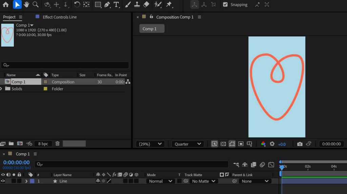This screenshot has width=347, height=194.
Task: Click the graph editor icon in timeline
Action: [271, 164]
